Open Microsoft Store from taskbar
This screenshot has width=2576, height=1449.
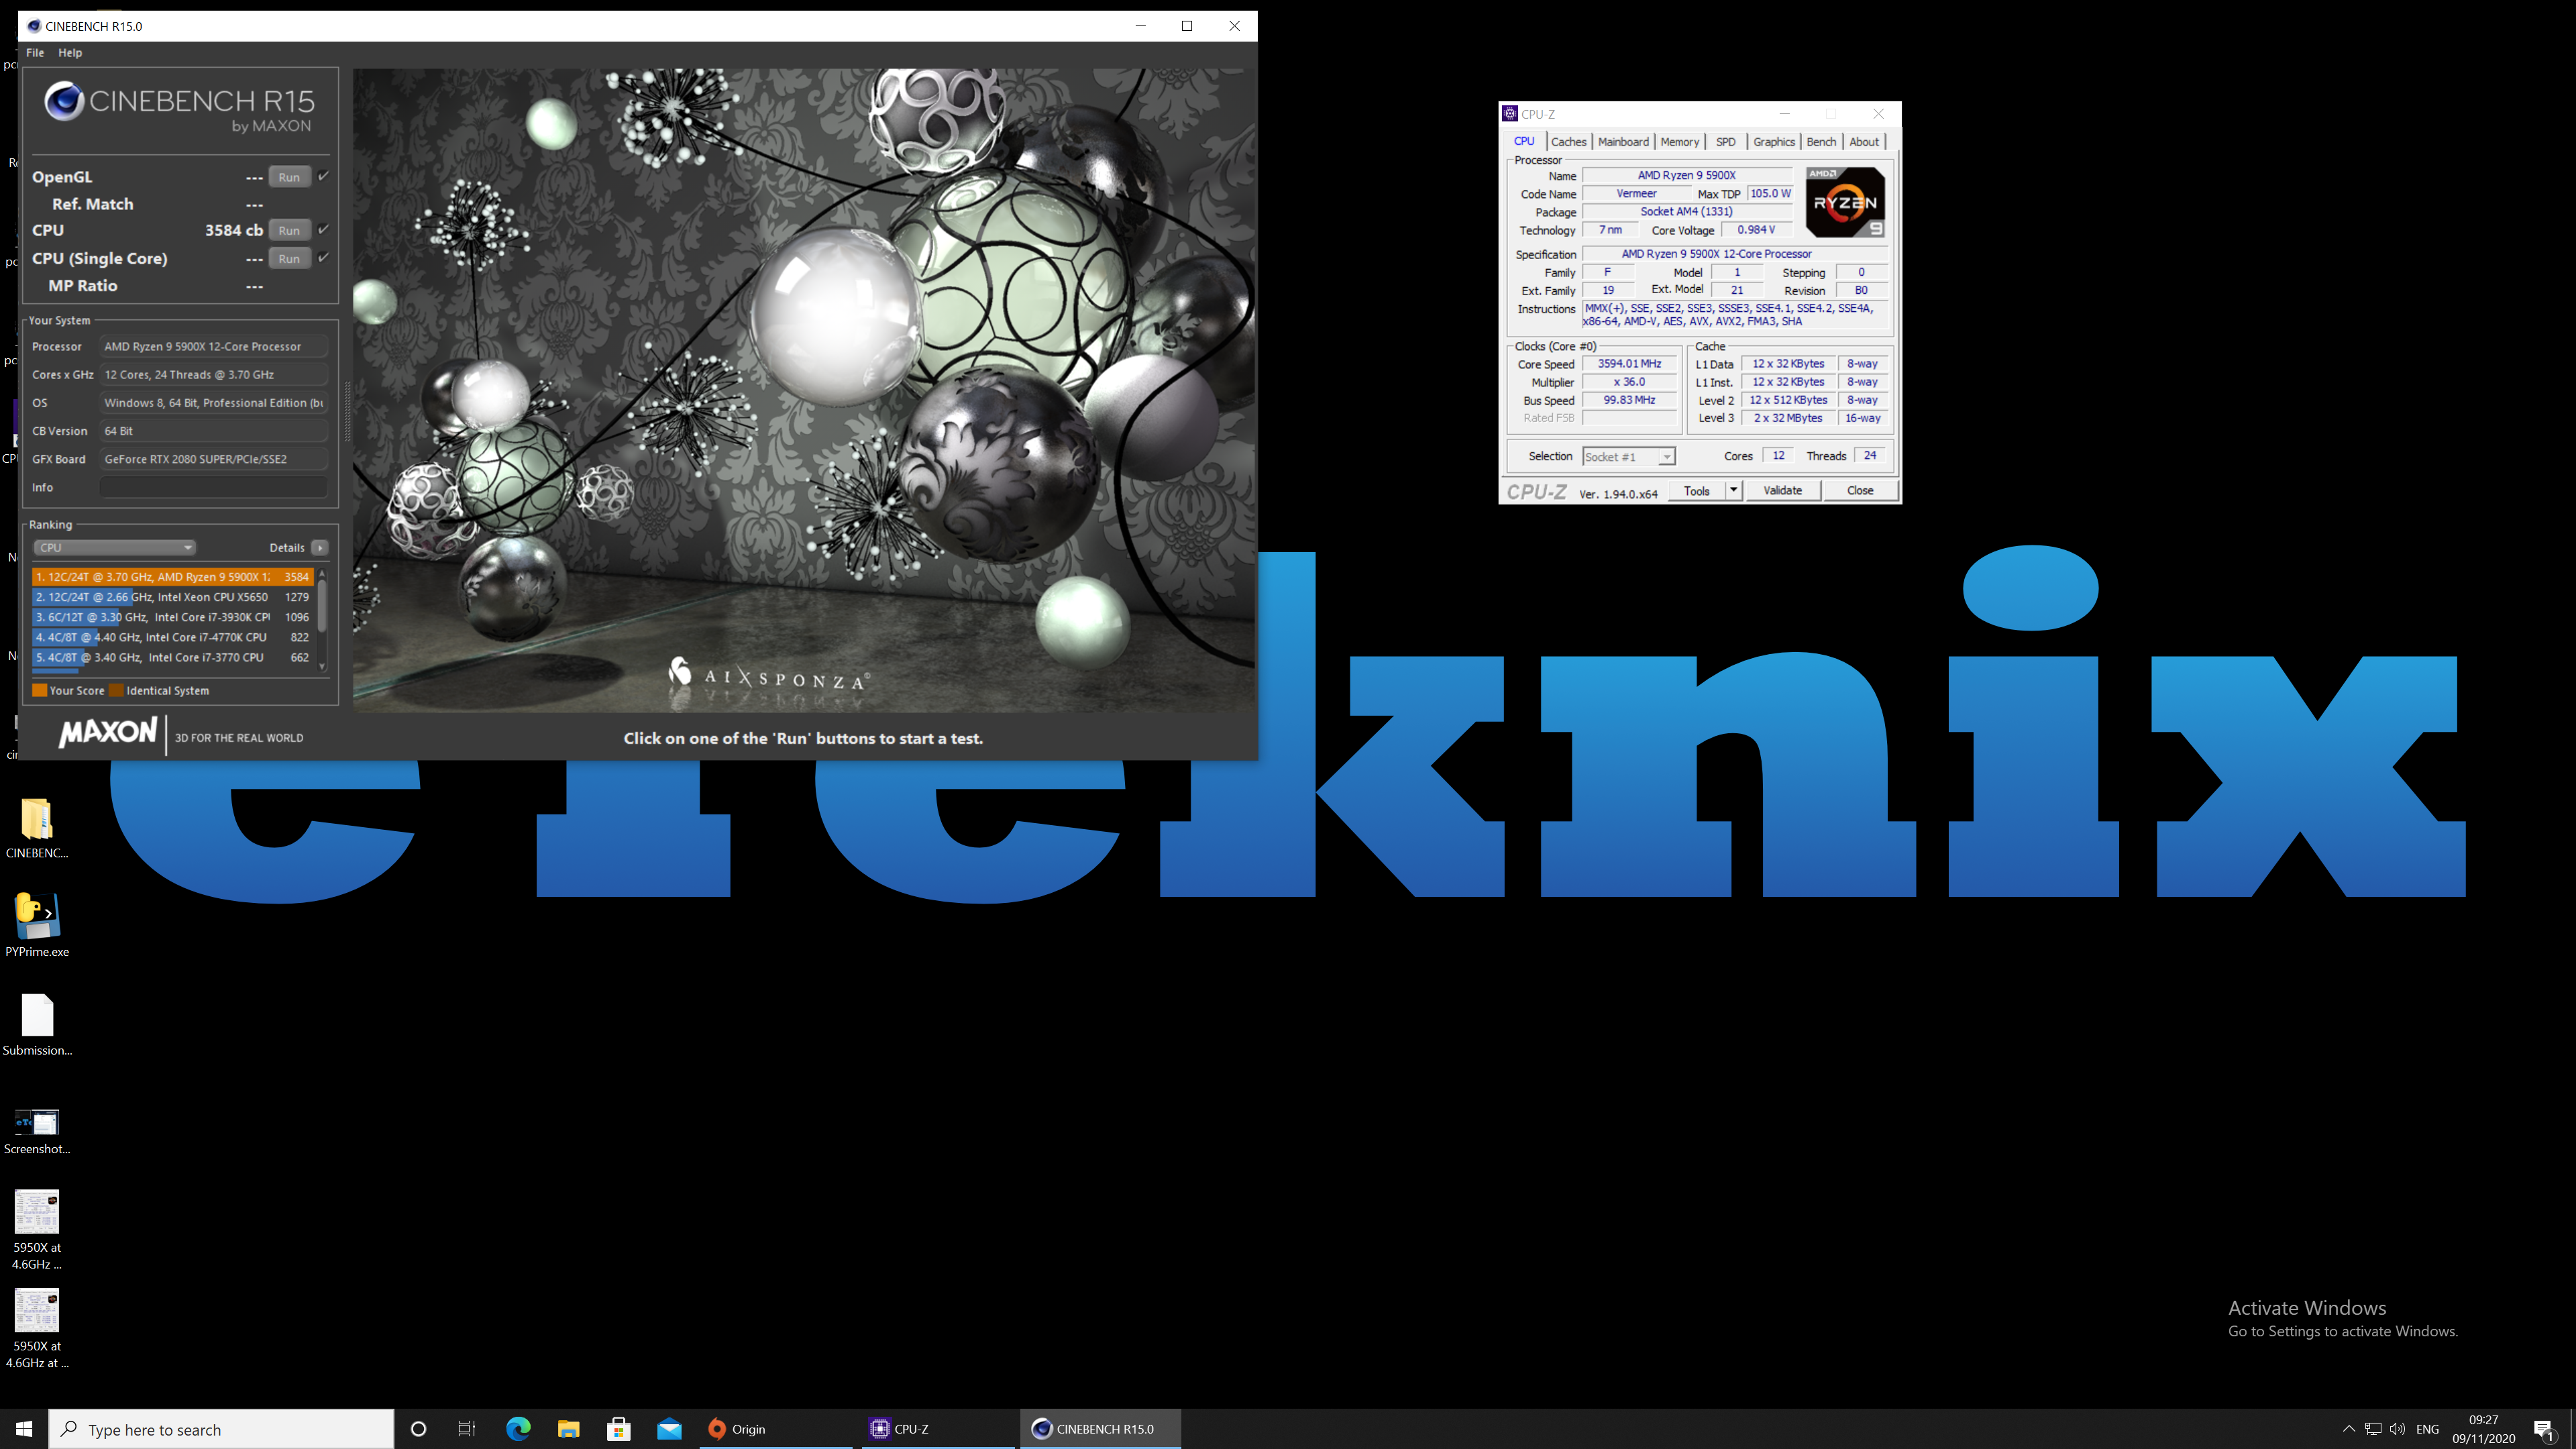[619, 1429]
